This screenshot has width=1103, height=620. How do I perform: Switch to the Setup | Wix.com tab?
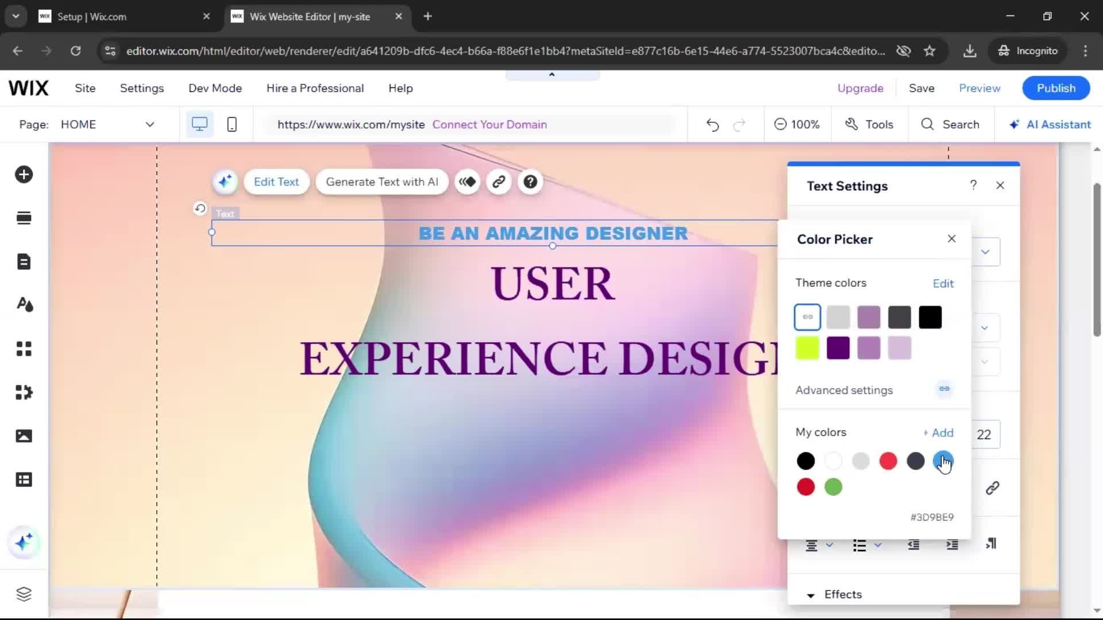tap(124, 17)
